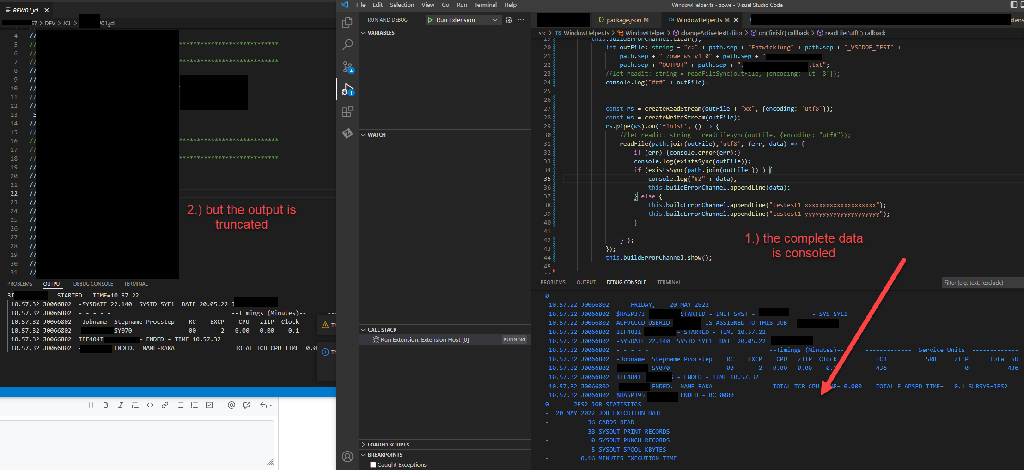The image size is (1024, 470).
Task: Click the heading H icon in the markdown toolbar
Action: (91, 405)
